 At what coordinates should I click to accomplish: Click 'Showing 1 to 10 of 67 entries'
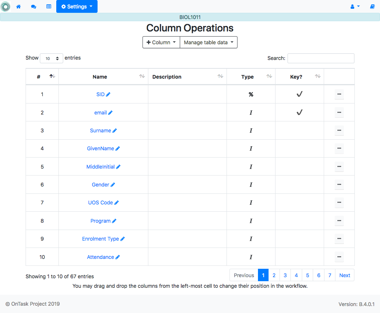60,276
